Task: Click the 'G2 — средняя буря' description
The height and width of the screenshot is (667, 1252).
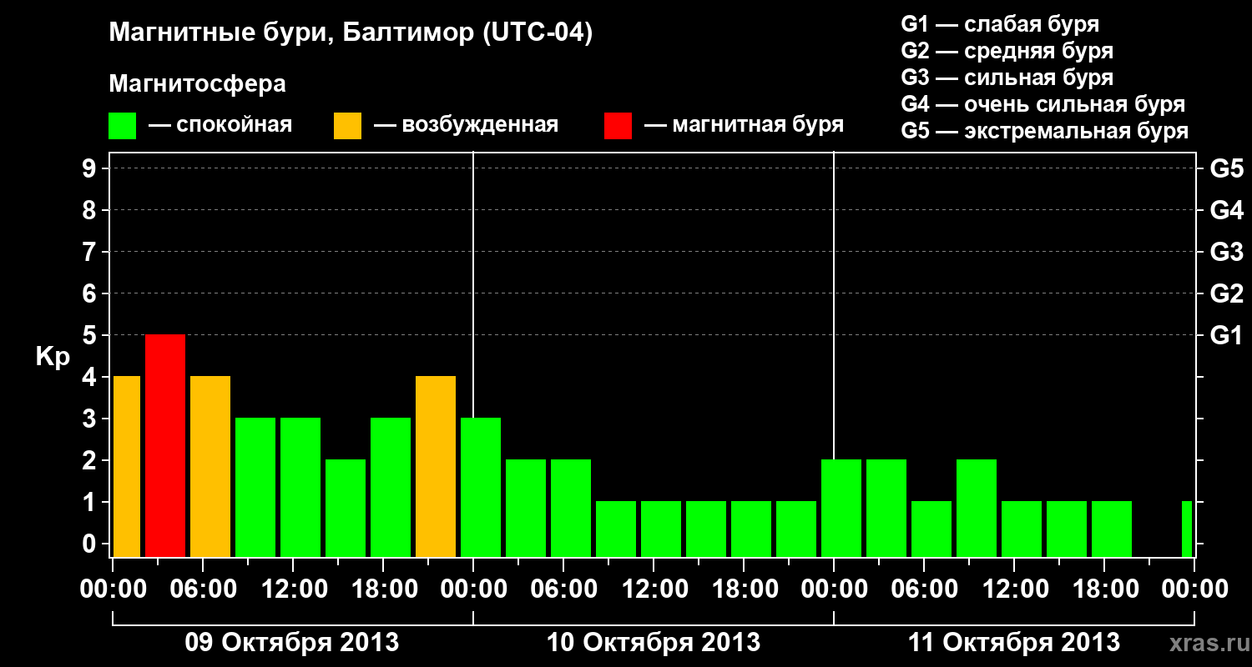Action: click(1007, 51)
